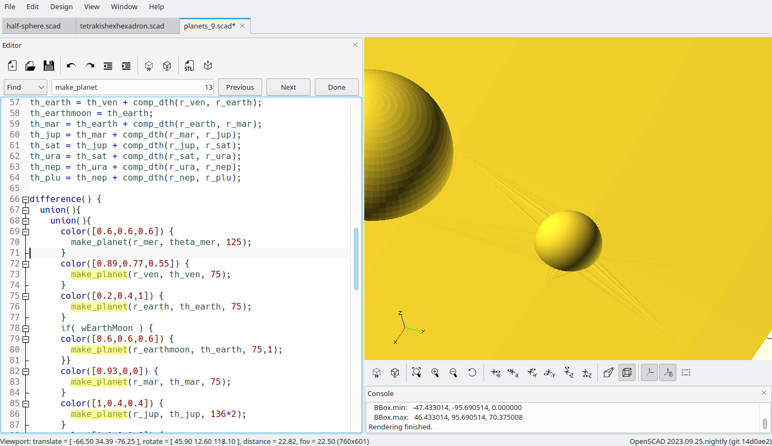Jump to next match with Next button

point(288,87)
